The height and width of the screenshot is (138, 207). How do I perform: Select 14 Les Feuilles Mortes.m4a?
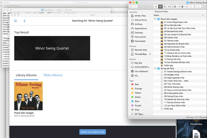pos(180,62)
